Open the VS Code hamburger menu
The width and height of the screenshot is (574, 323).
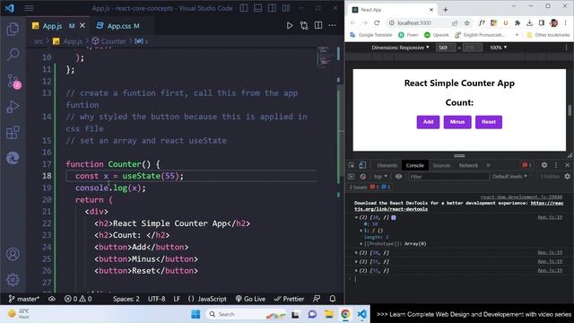pyautogui.click(x=29, y=8)
